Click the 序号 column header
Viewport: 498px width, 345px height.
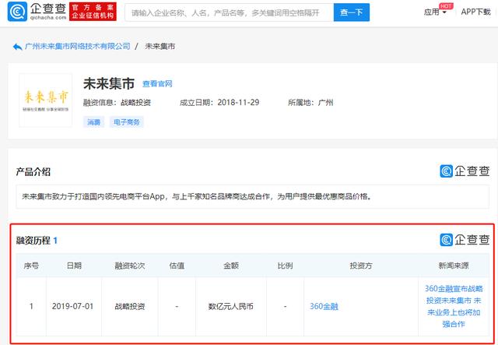click(x=31, y=266)
